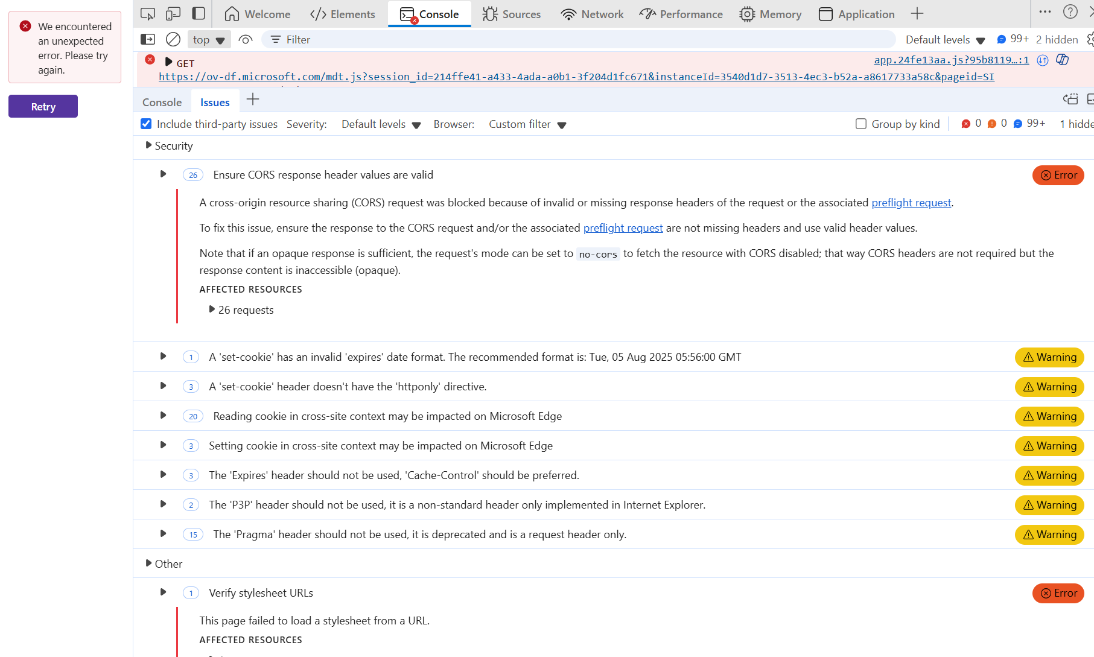Click the blue 99+ counter in Issues bar
Image resolution: width=1094 pixels, height=657 pixels.
tap(1029, 123)
